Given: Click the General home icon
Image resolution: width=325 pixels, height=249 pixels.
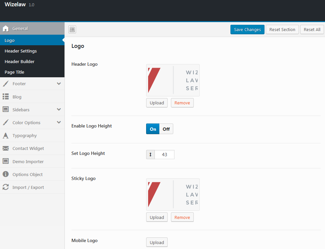Looking at the screenshot, I should [x=6, y=29].
